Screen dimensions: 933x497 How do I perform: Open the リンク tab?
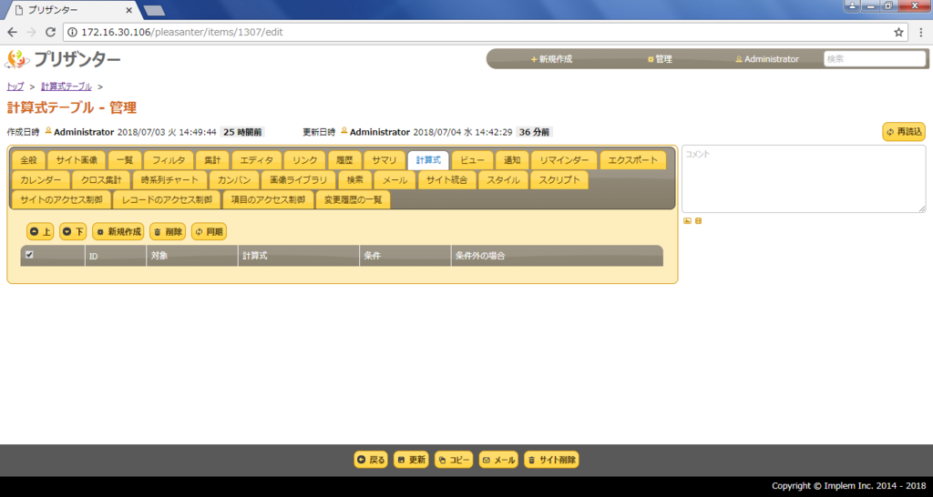click(304, 160)
